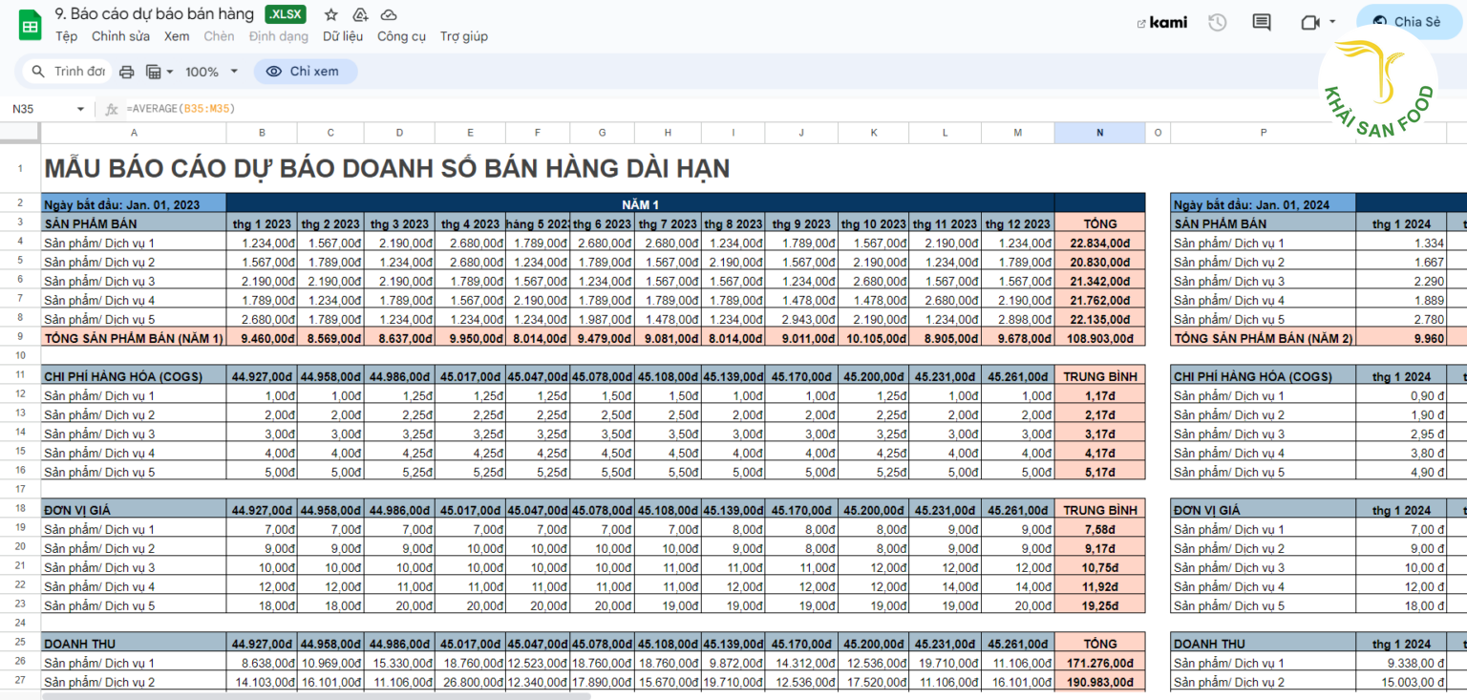Open the Google Sheets home logo
The image size is (1467, 700).
click(30, 26)
